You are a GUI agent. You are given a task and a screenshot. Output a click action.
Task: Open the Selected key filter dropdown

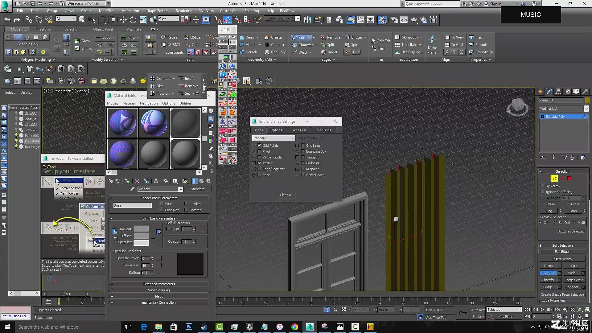[504, 310]
